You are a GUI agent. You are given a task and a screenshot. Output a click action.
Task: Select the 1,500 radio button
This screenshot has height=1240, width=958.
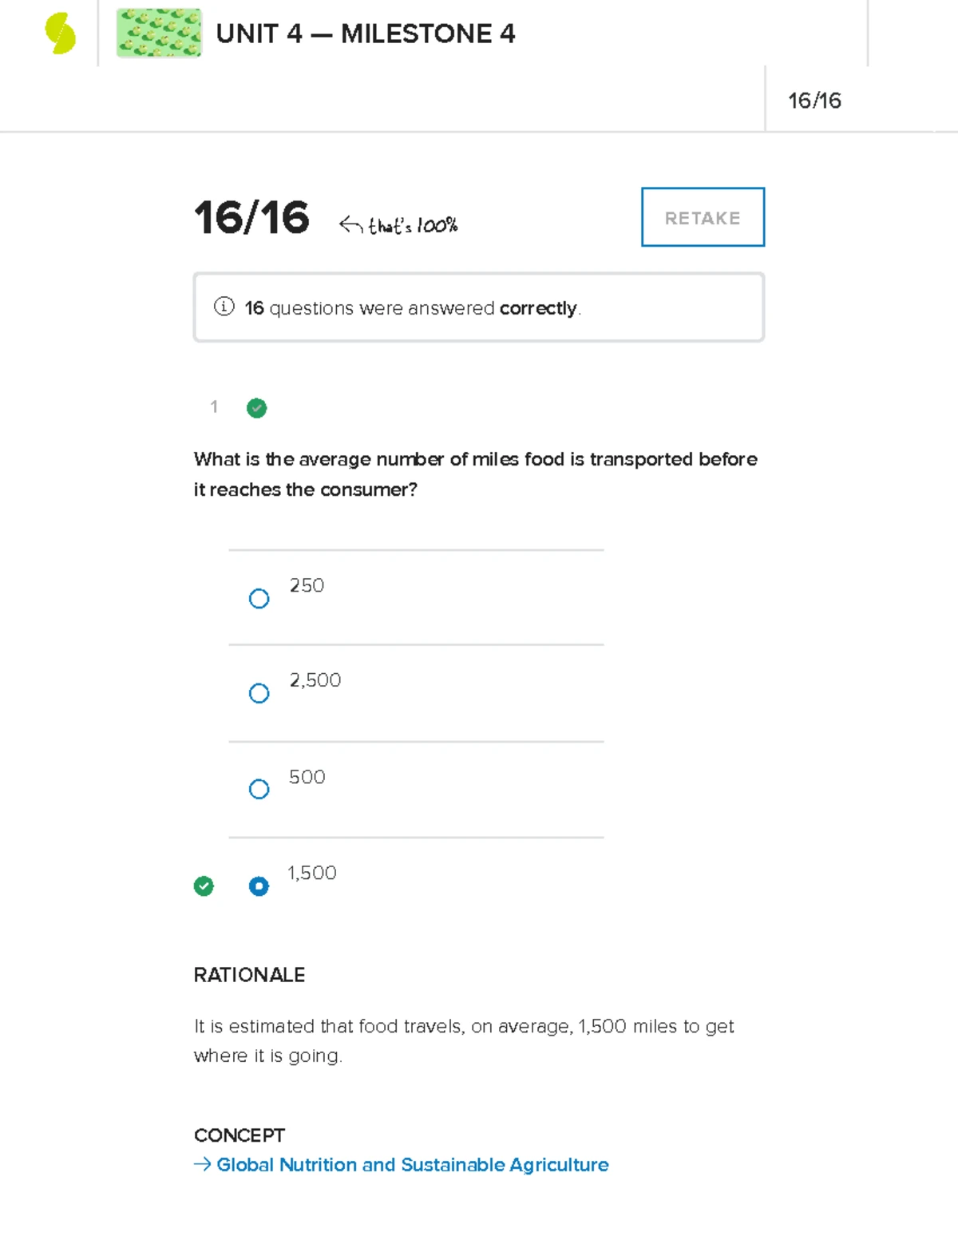pyautogui.click(x=259, y=886)
